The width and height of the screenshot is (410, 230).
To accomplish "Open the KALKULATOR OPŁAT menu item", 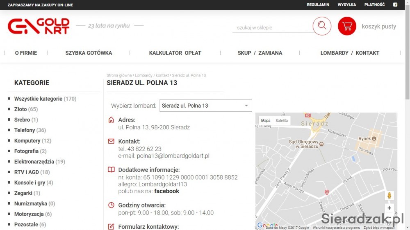I will (175, 53).
